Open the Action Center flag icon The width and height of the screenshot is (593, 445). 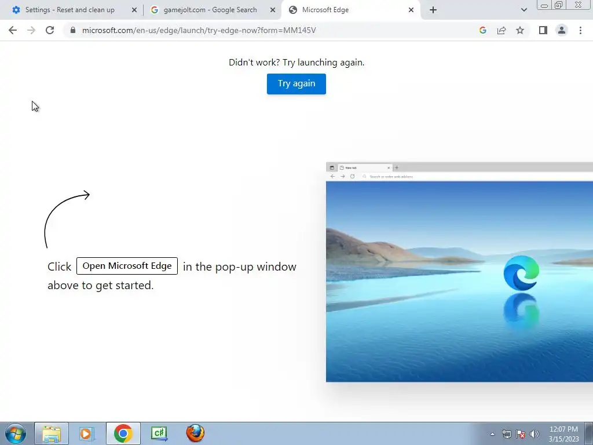(x=521, y=435)
